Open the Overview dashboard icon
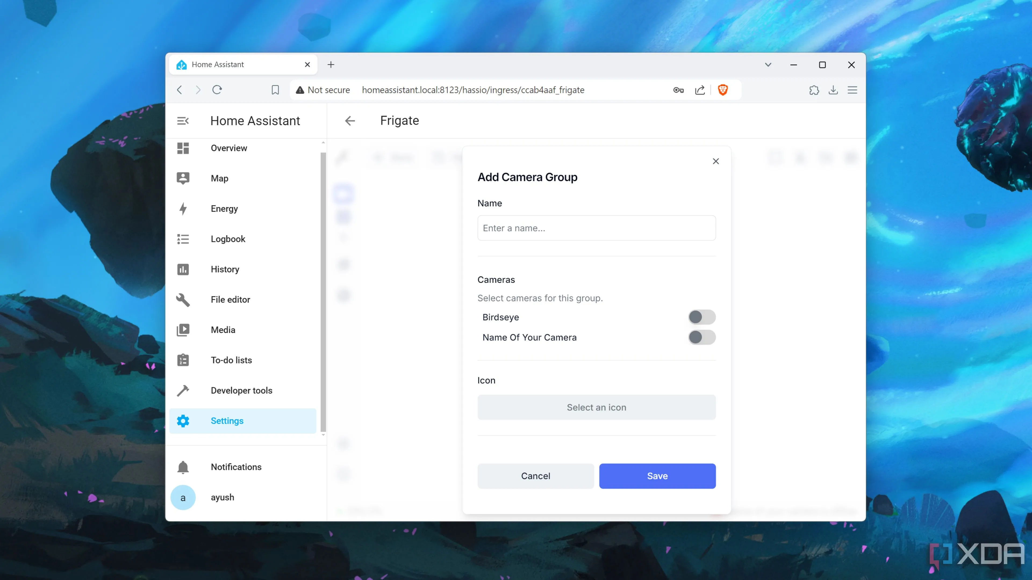 tap(183, 148)
